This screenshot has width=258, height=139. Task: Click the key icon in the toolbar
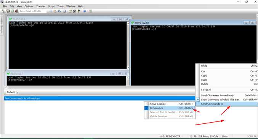[79, 11]
